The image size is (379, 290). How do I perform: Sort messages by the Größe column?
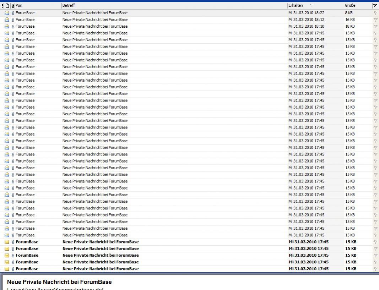[350, 5]
